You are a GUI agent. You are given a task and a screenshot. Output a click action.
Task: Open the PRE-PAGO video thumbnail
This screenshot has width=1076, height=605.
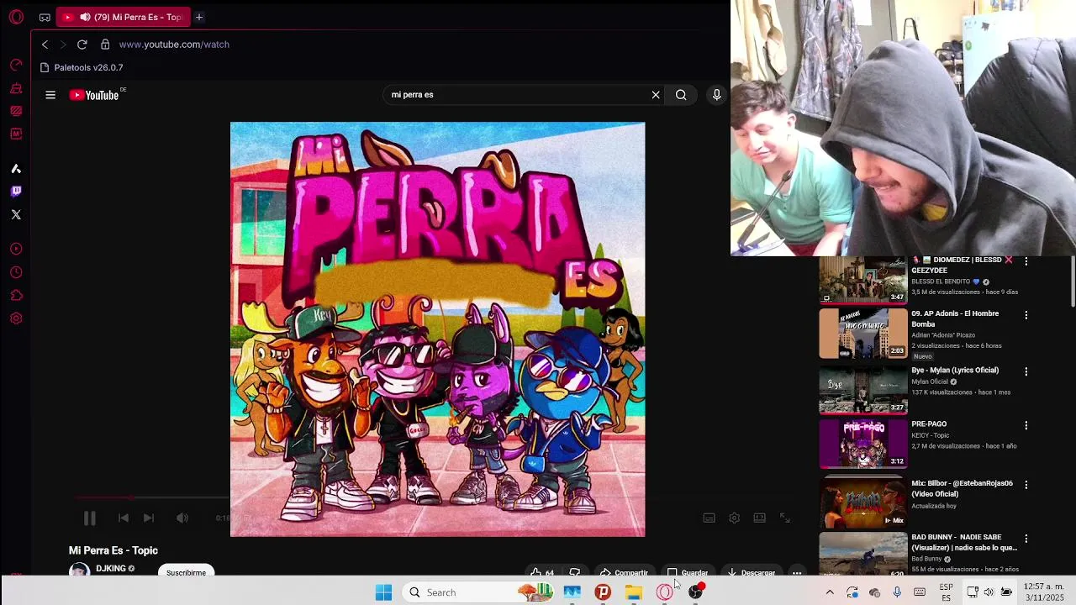(x=863, y=443)
